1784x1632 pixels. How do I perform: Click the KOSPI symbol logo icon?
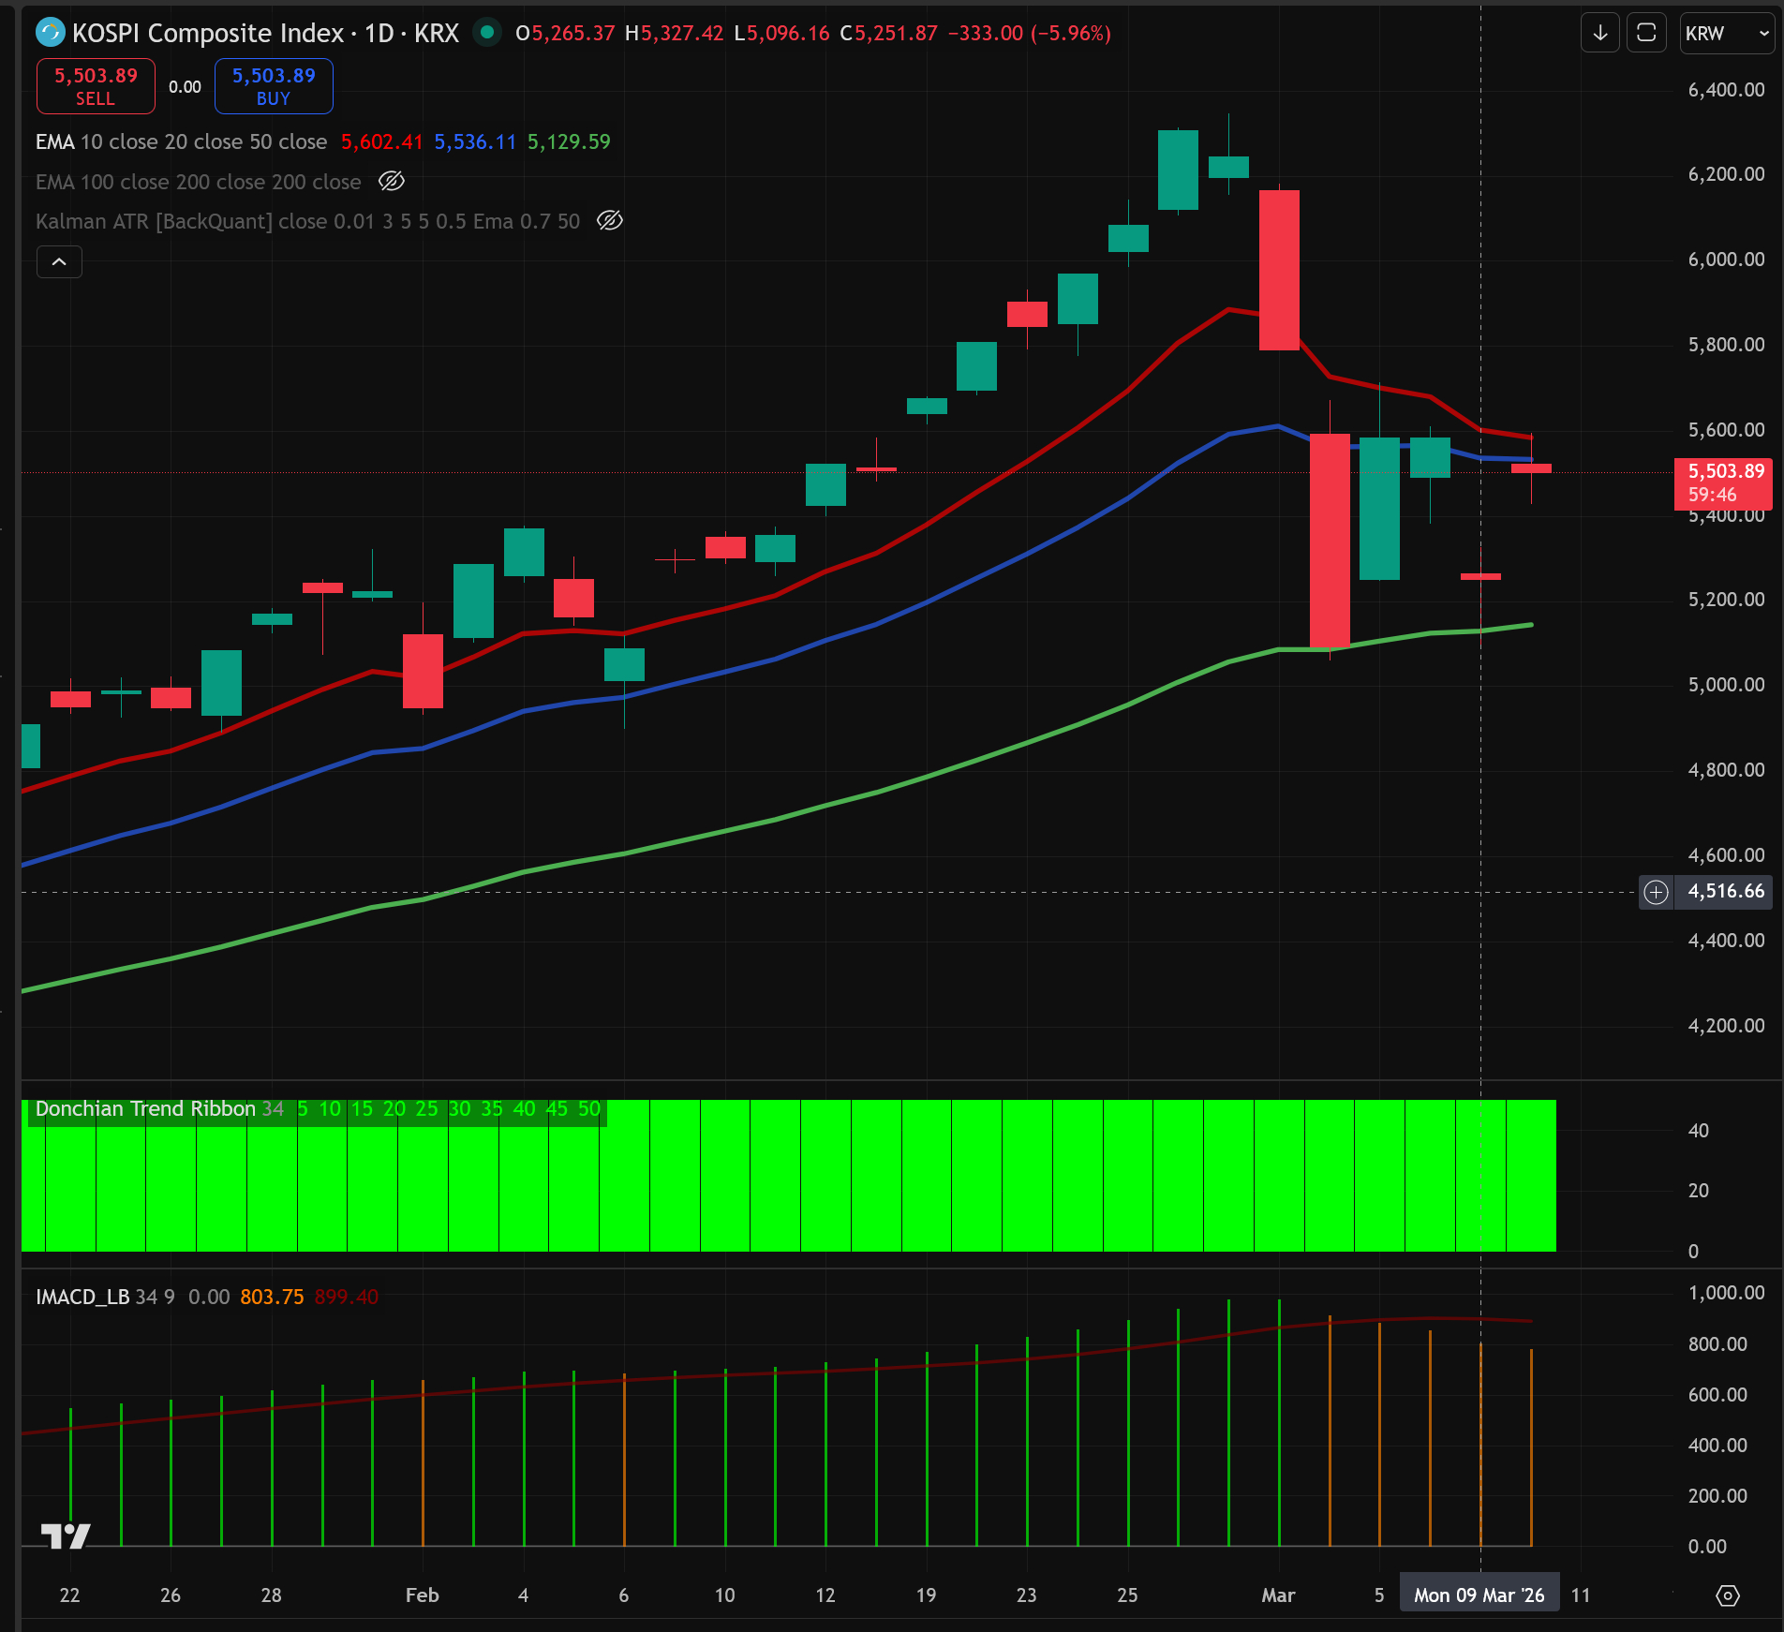coord(50,33)
